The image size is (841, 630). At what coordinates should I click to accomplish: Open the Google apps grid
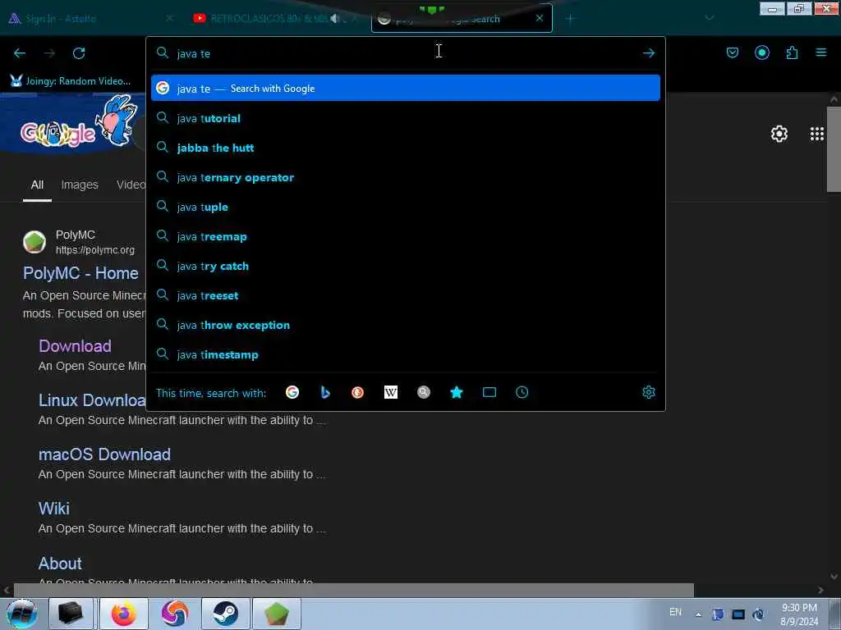817,134
